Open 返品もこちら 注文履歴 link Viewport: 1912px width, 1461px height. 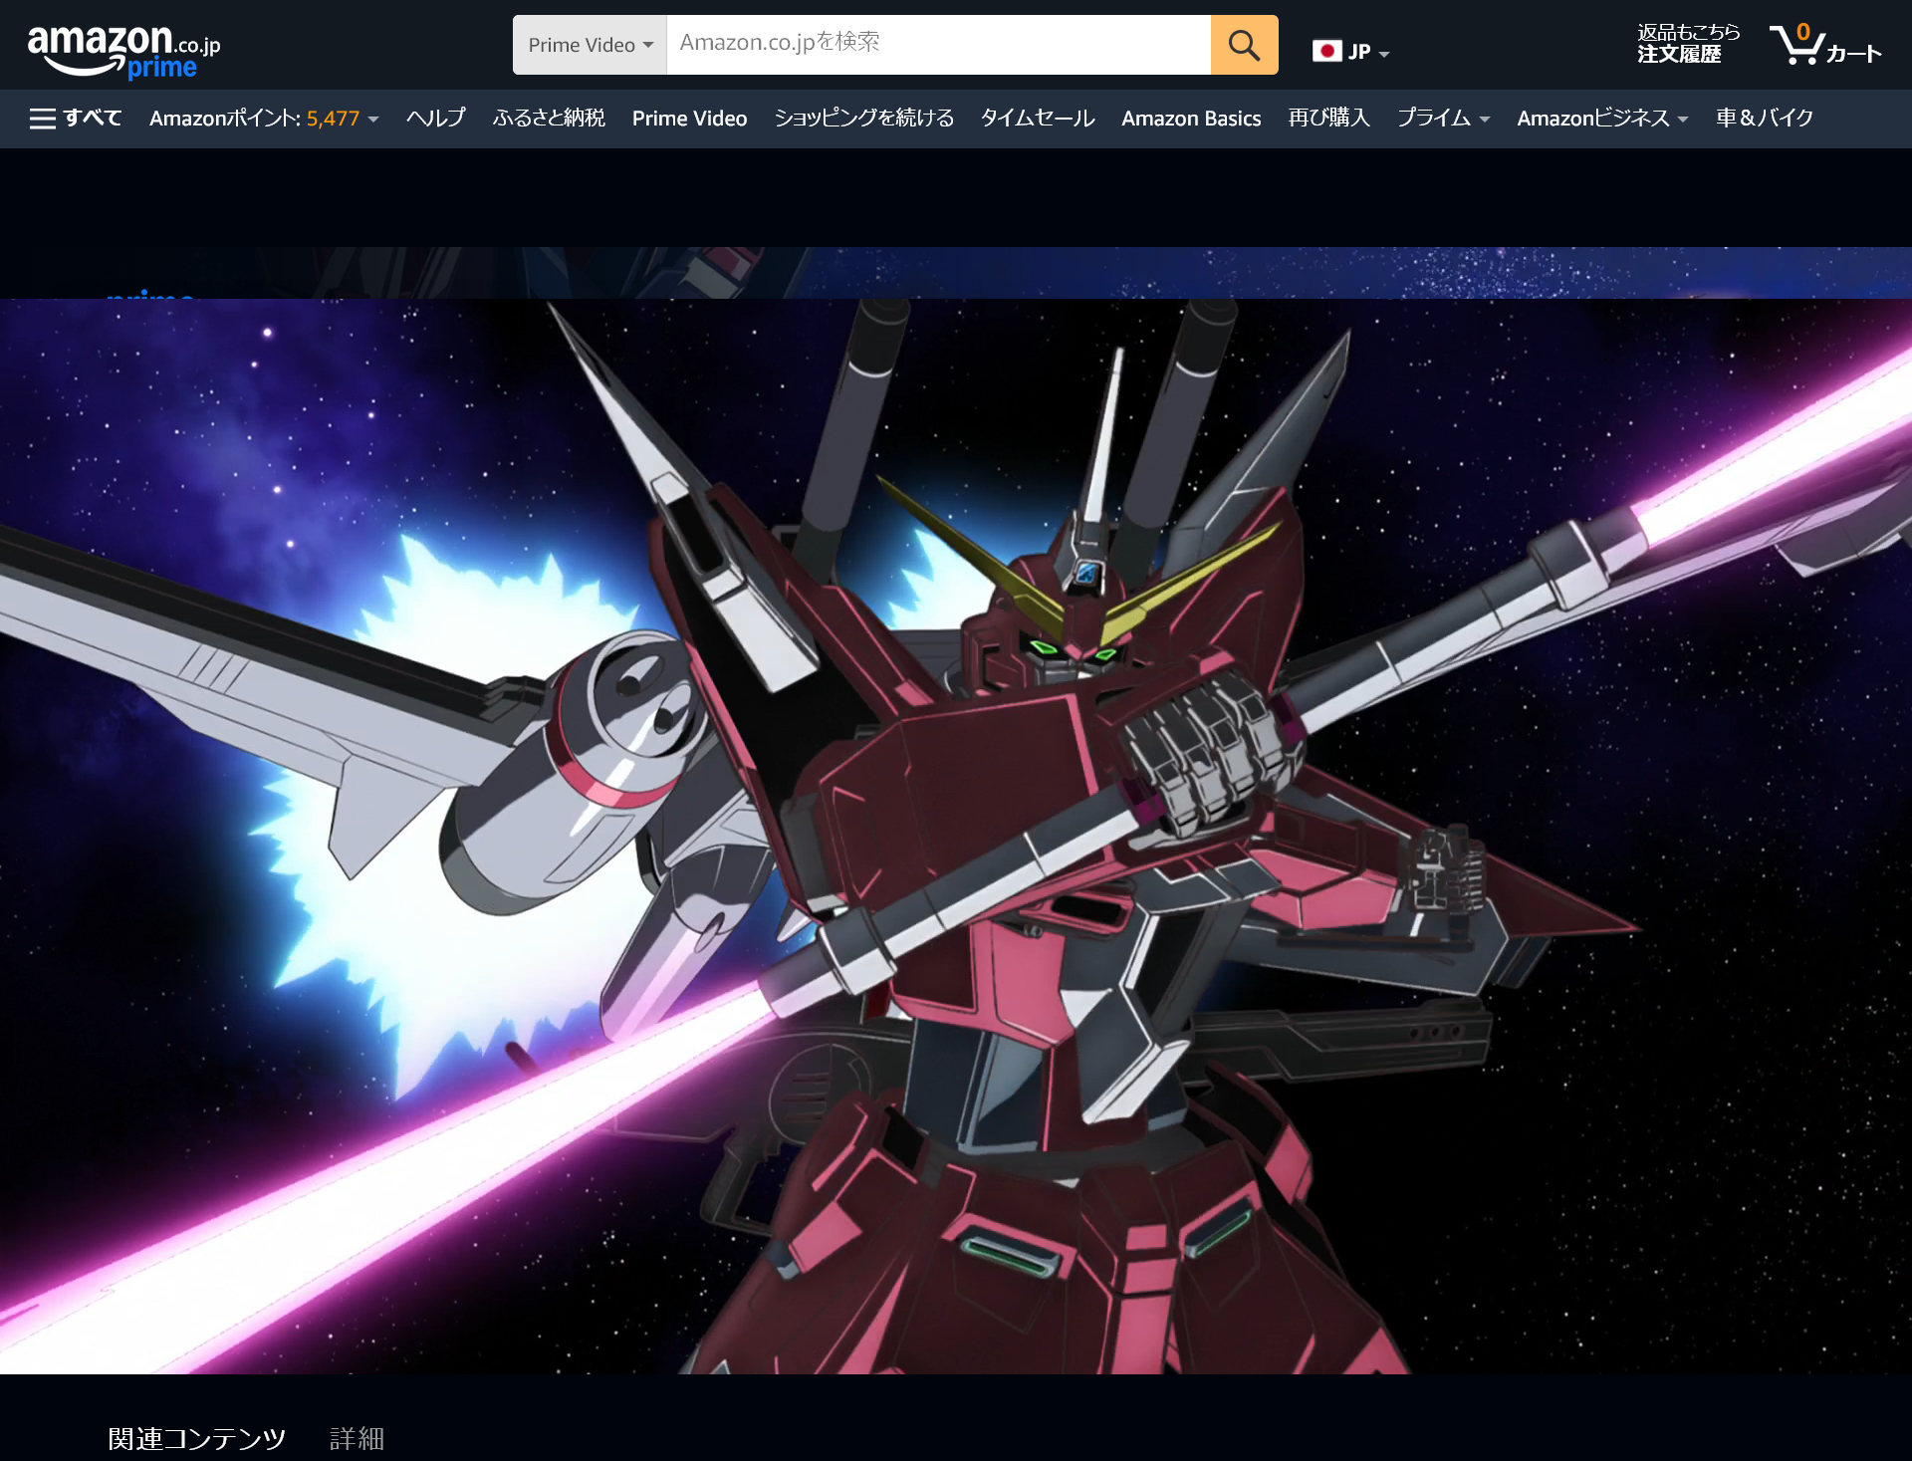tap(1689, 44)
